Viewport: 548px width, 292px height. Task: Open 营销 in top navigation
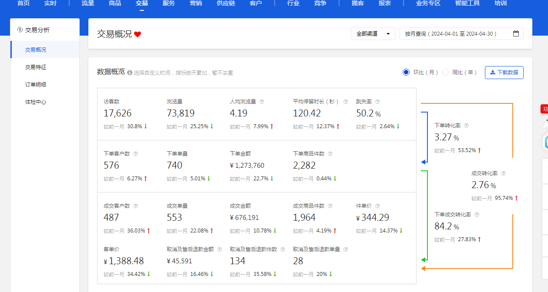tap(196, 3)
